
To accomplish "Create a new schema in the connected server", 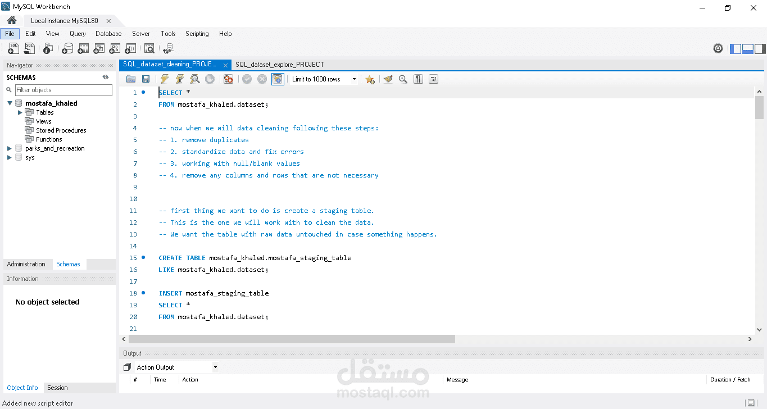I will click(67, 48).
